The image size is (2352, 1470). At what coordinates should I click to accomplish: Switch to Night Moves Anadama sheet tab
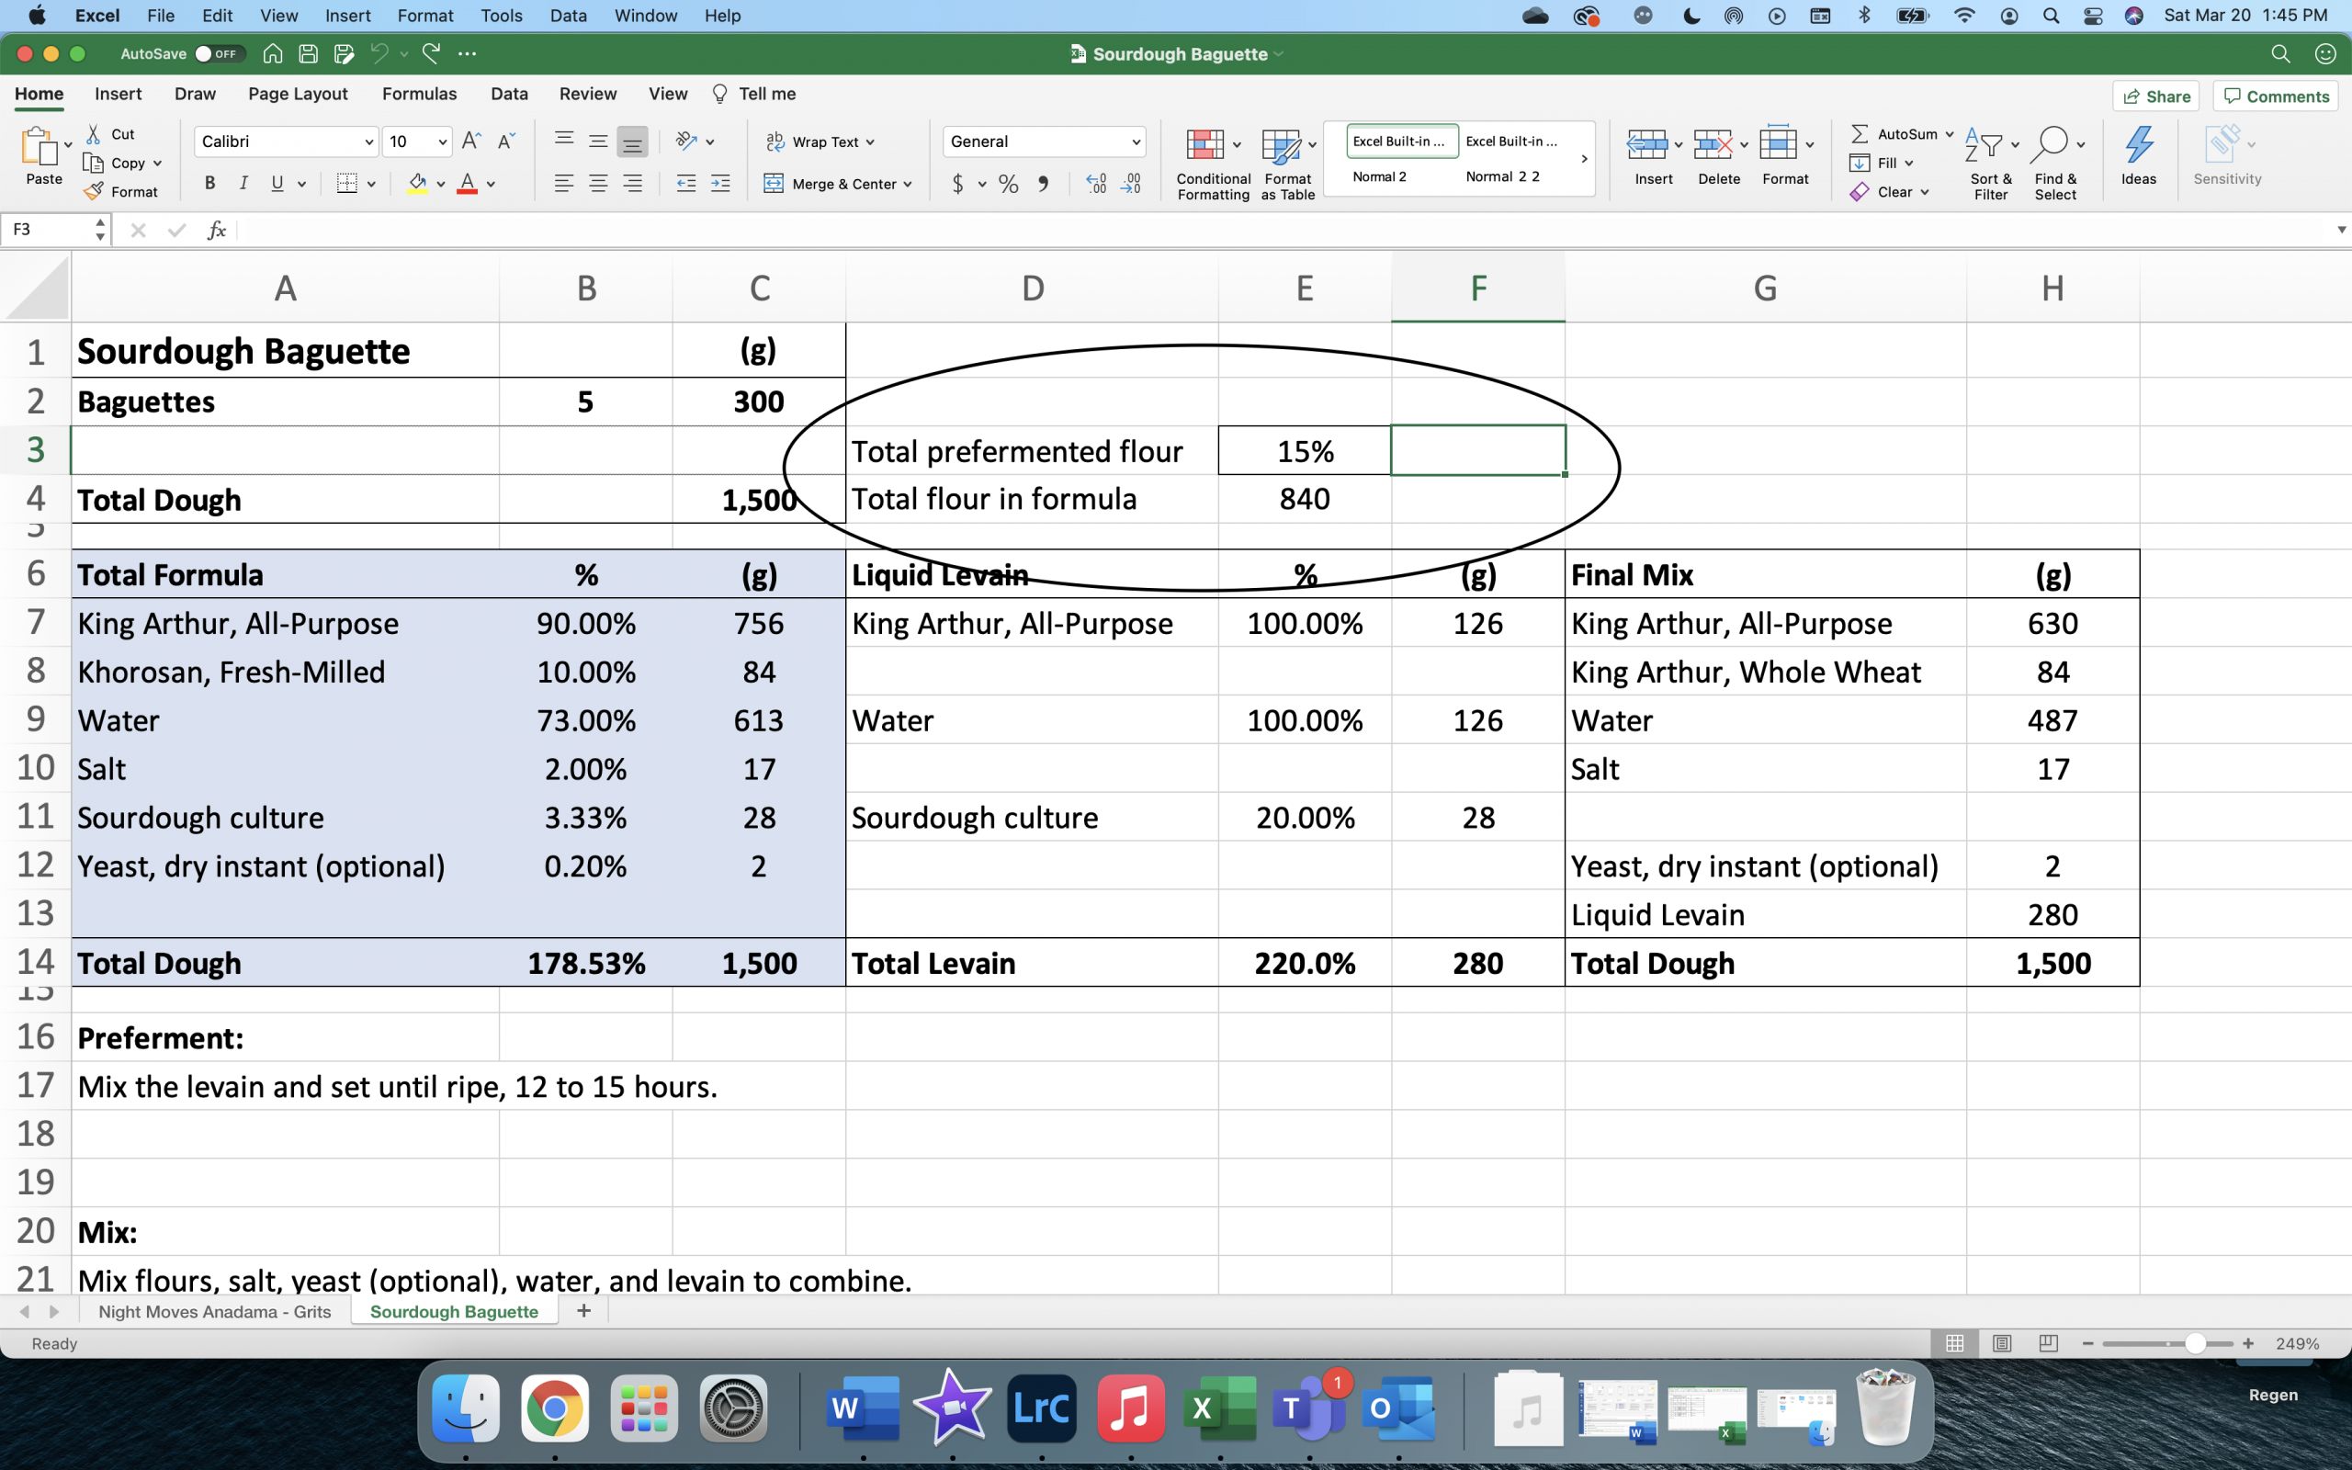[214, 1310]
